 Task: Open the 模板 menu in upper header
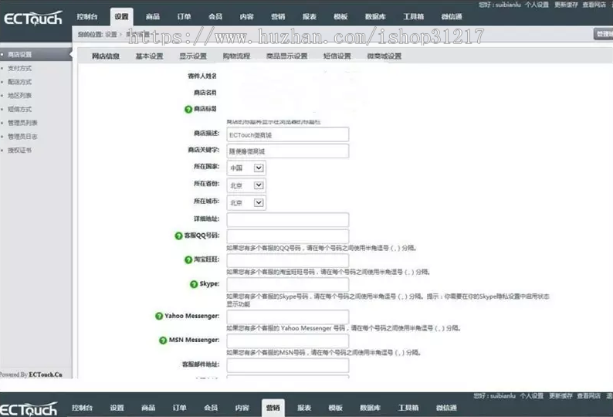(340, 17)
